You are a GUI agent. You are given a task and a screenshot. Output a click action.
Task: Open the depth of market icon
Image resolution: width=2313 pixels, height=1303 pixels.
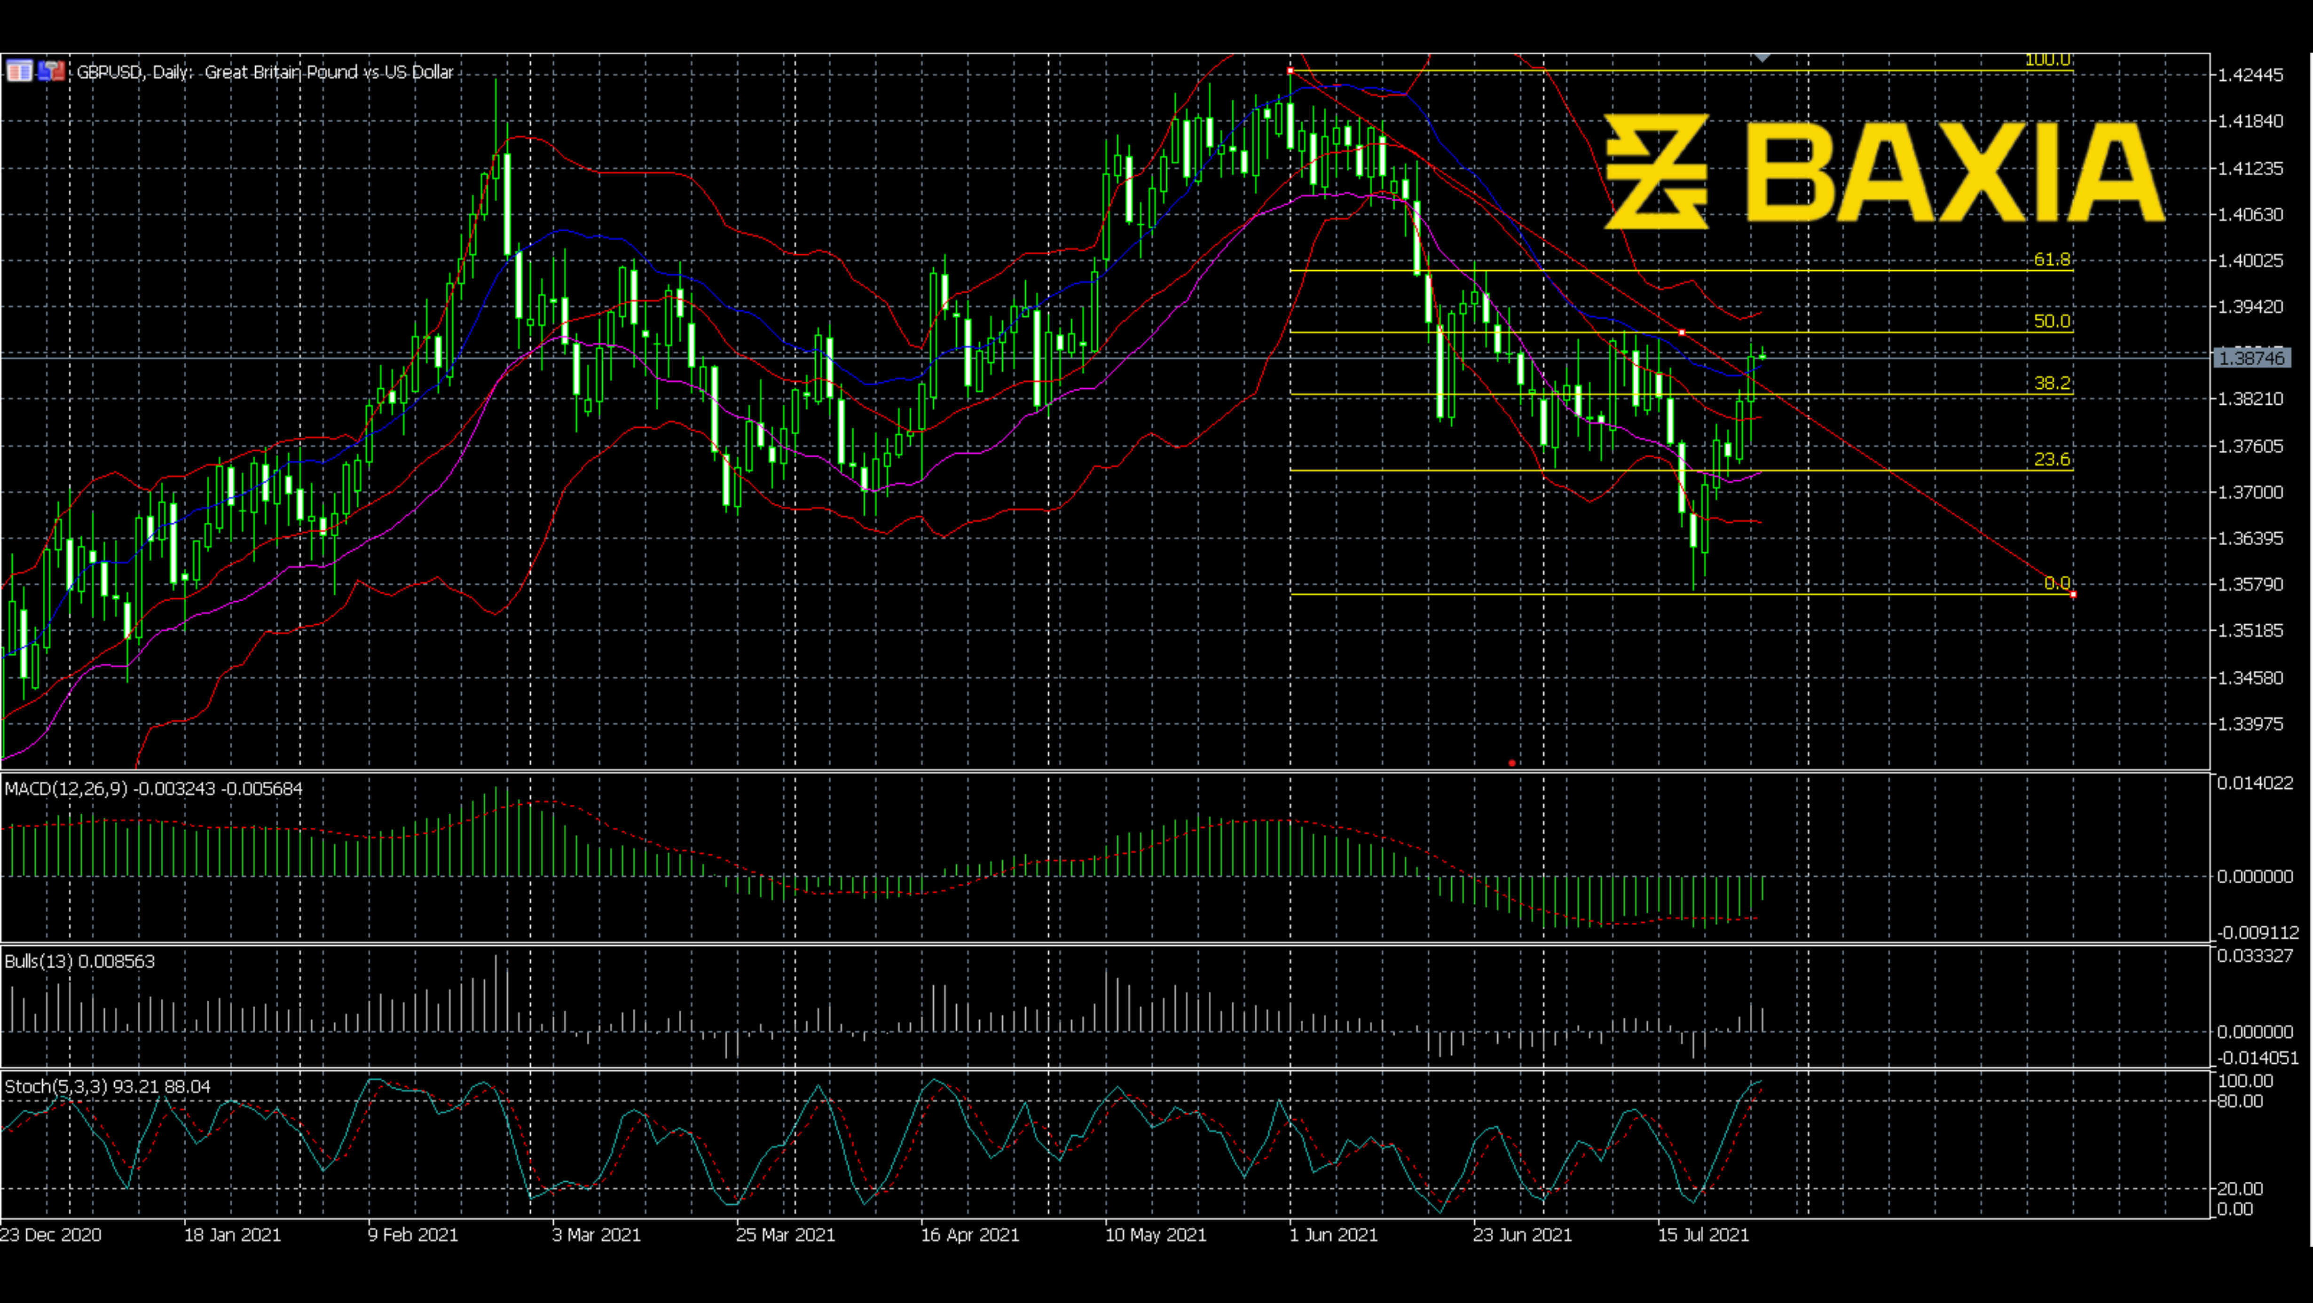tap(52, 70)
